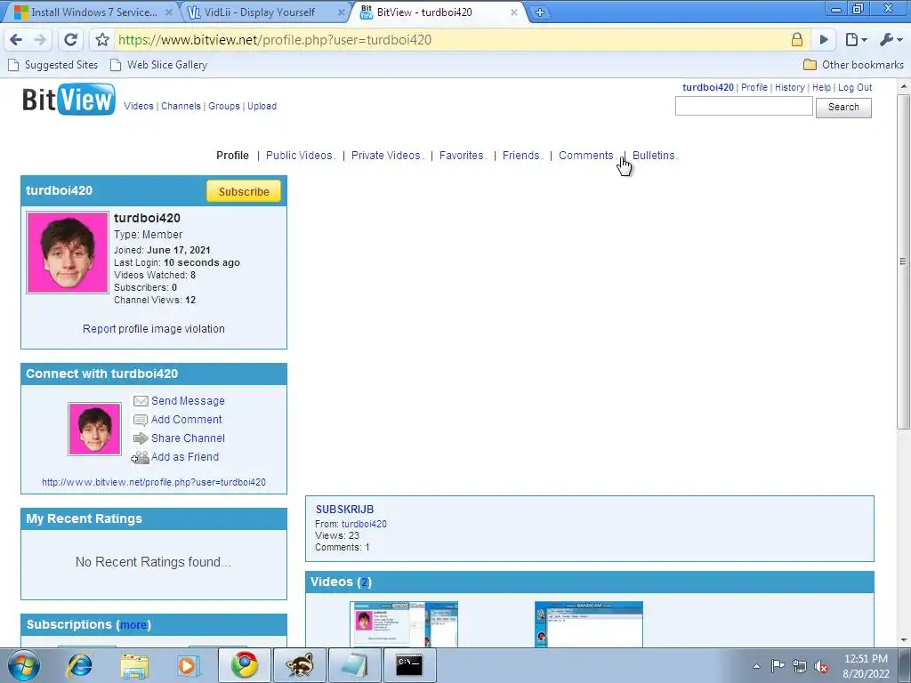Click the muted volume tray icon
The image size is (911, 683).
click(x=821, y=666)
